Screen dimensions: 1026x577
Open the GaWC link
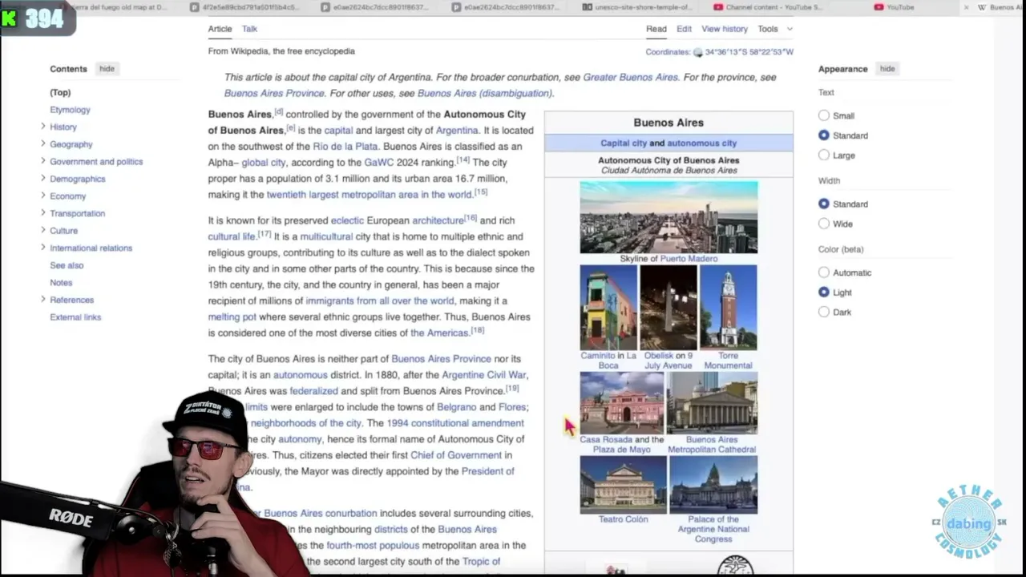coord(379,163)
